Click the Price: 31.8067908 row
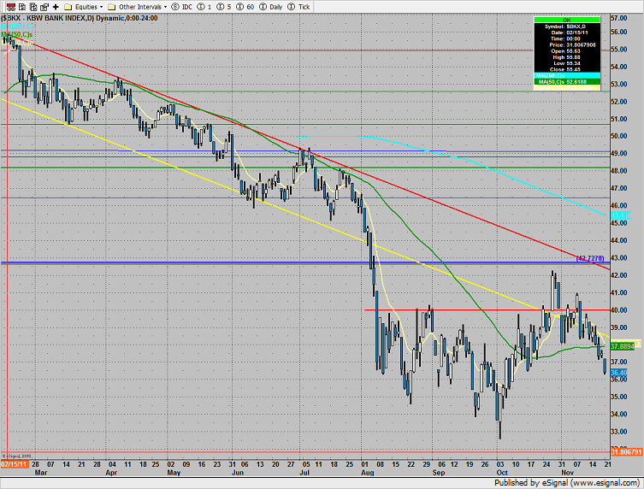This screenshot has height=489, width=644. click(567, 44)
